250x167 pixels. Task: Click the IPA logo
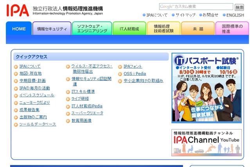tap(18, 10)
